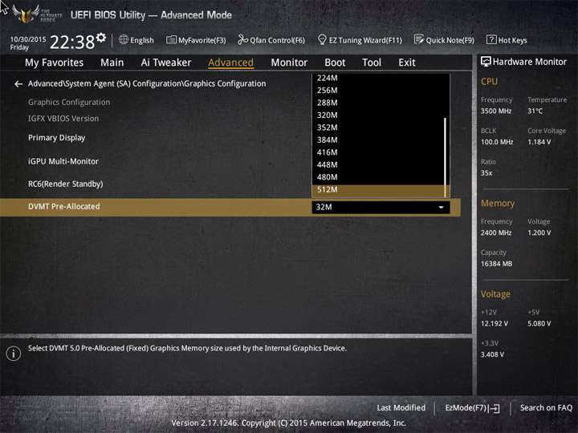Click the BCLK value 100.0 MHz
This screenshot has height=433, width=578.
(497, 142)
